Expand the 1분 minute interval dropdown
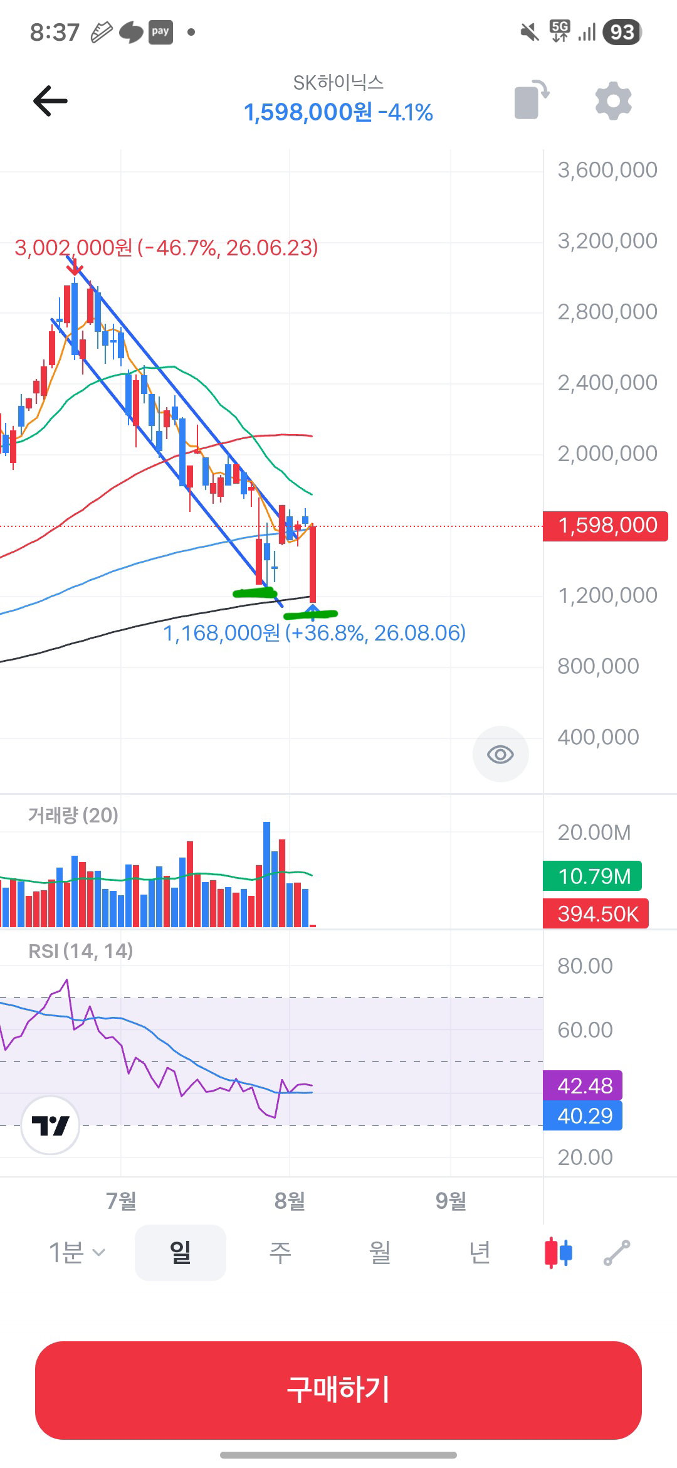677x1468 pixels. click(77, 1253)
